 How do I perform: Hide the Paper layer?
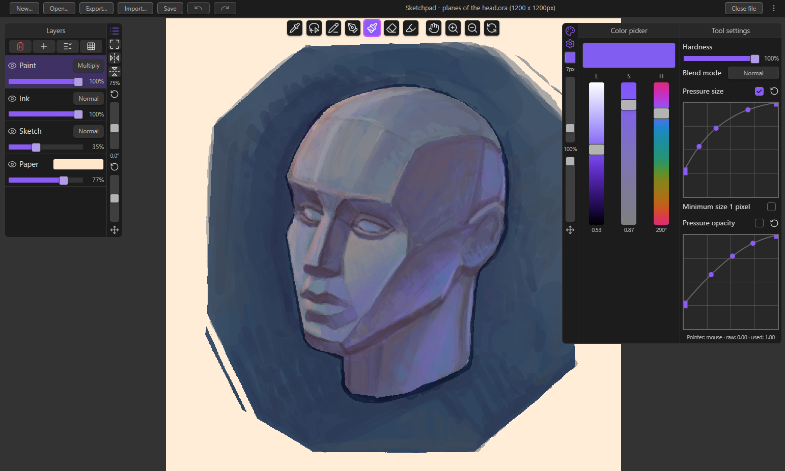(x=12, y=164)
